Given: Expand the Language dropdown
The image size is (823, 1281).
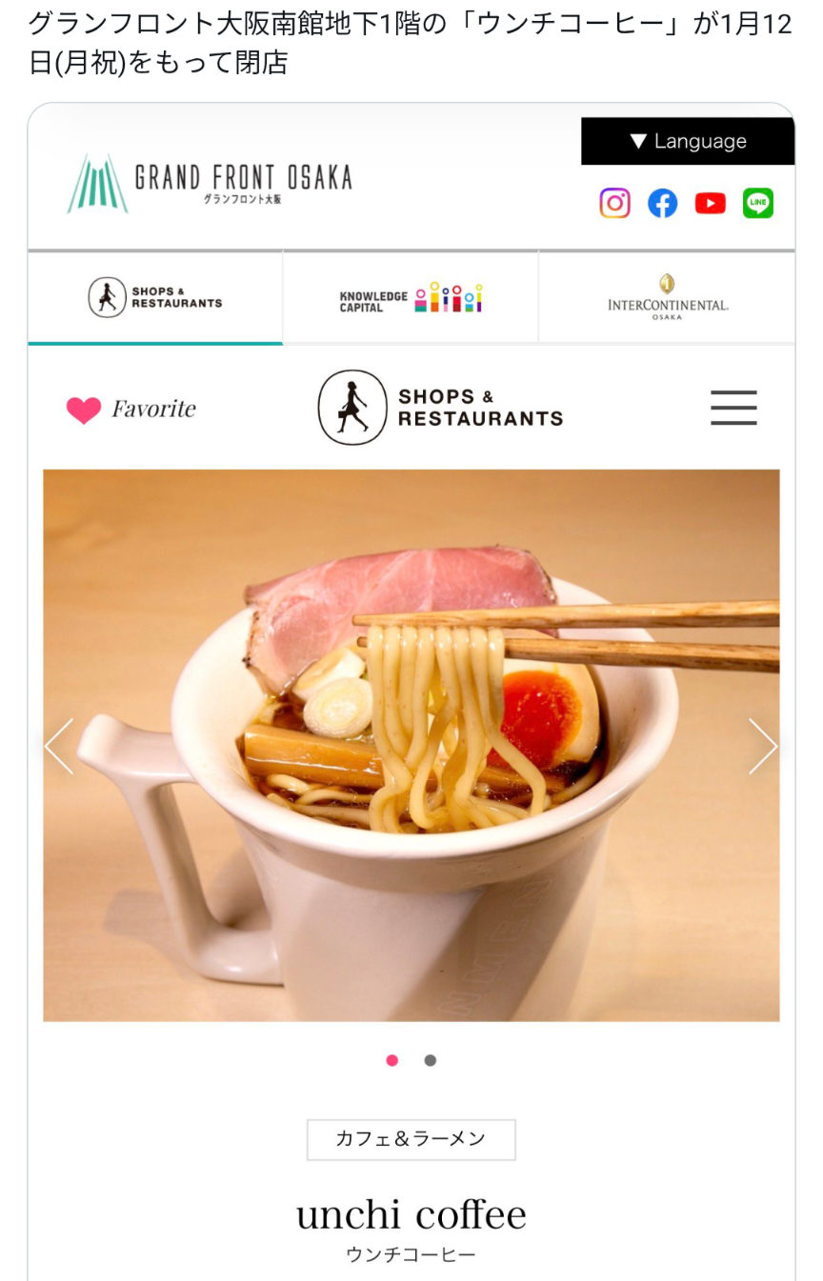Looking at the screenshot, I should (688, 141).
